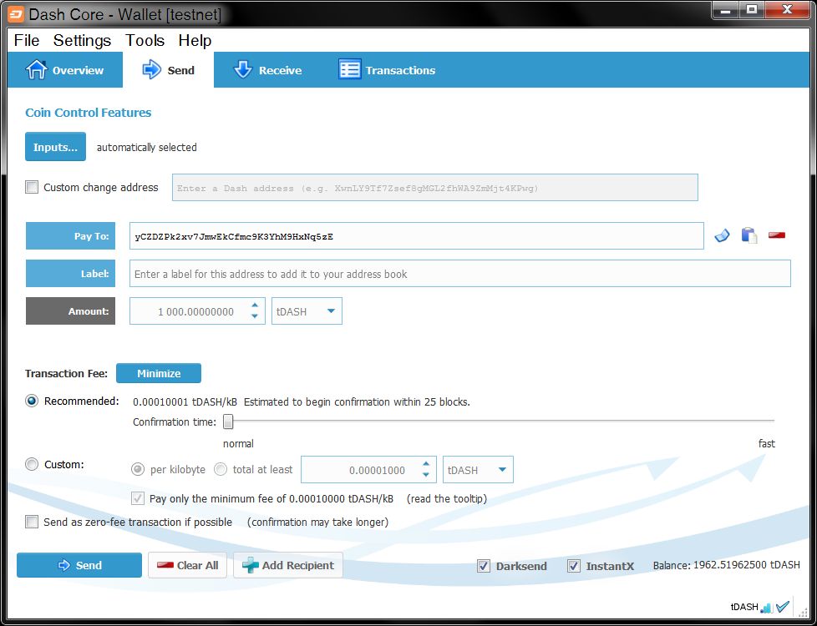The width and height of the screenshot is (817, 626).
Task: Decrease custom fee with down arrow
Action: click(x=426, y=475)
